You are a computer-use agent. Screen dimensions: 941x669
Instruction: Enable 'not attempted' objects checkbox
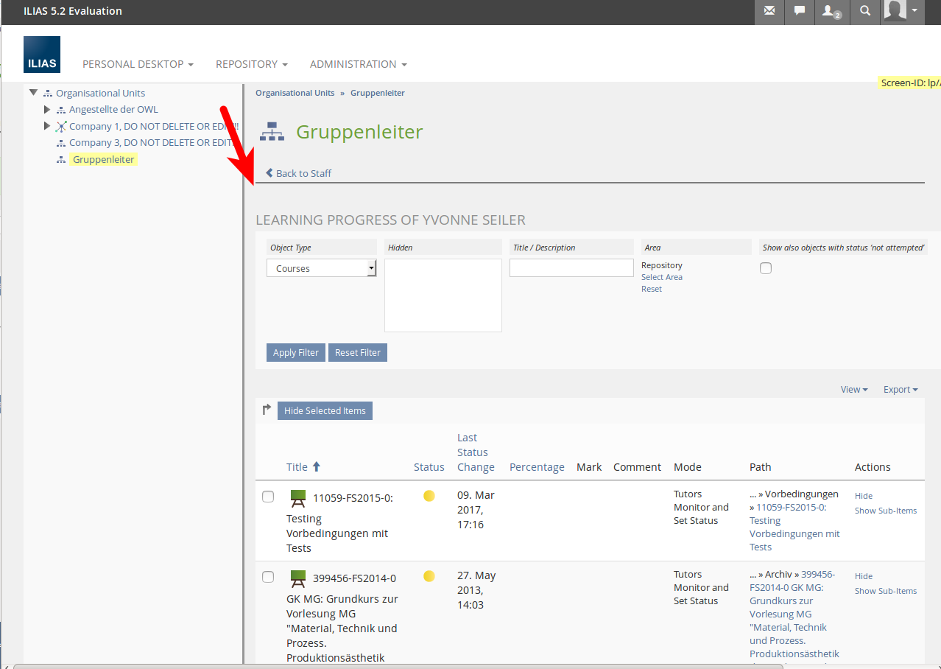(766, 268)
